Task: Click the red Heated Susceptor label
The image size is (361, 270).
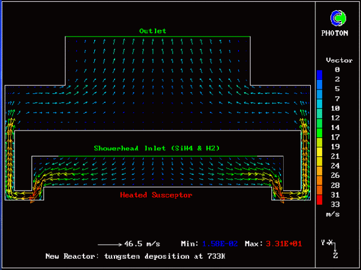Action: (156, 195)
